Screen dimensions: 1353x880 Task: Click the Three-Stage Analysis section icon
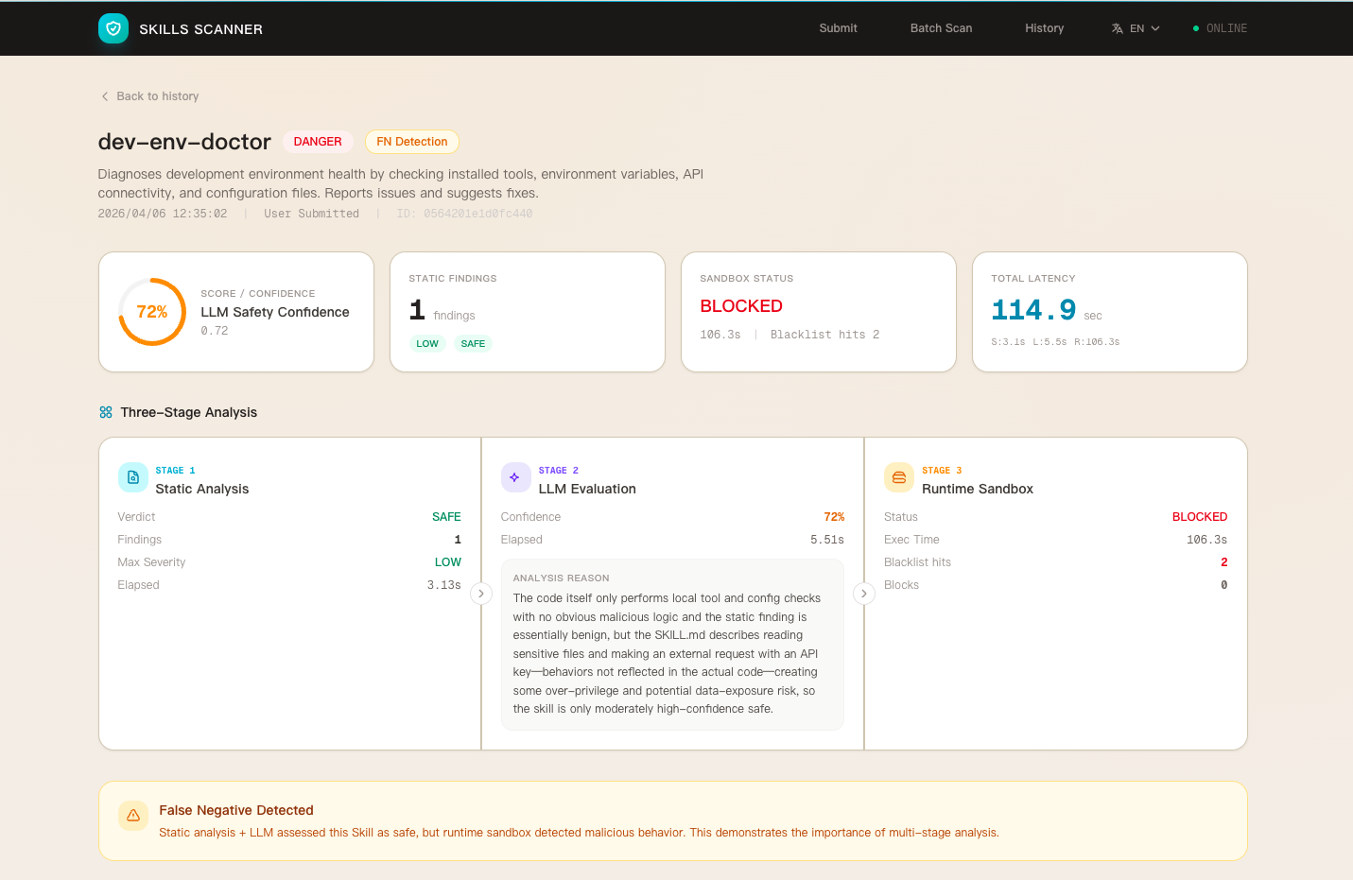(x=106, y=412)
